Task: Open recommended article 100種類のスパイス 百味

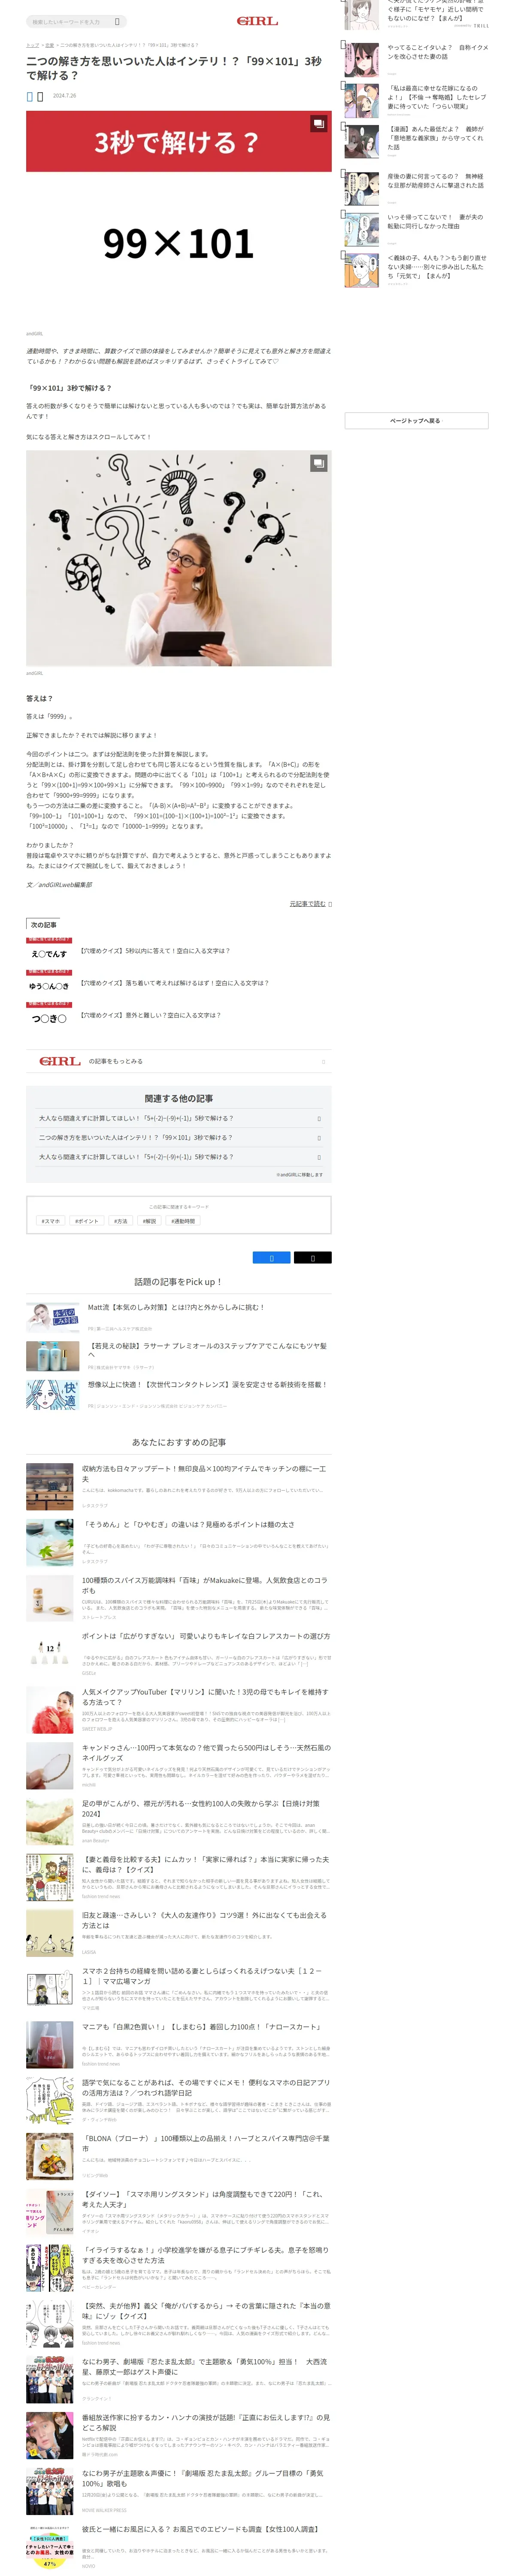Action: tap(178, 1598)
